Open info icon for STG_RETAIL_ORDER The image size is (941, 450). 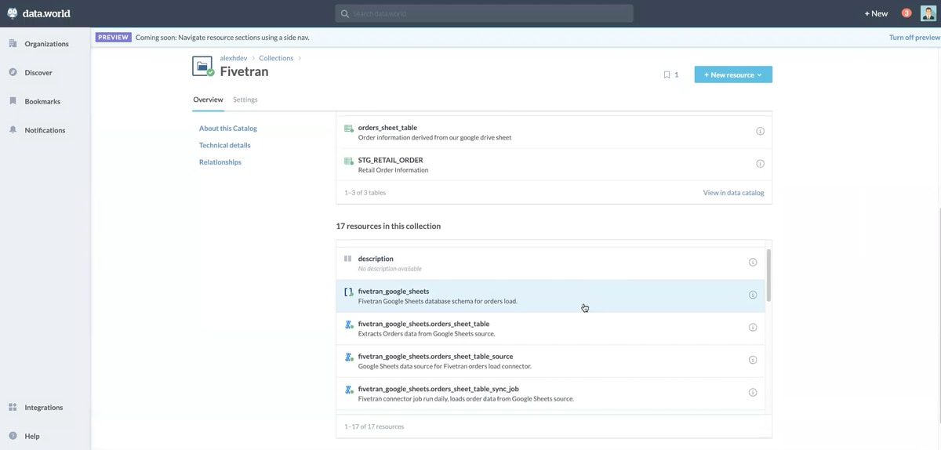[x=760, y=164]
